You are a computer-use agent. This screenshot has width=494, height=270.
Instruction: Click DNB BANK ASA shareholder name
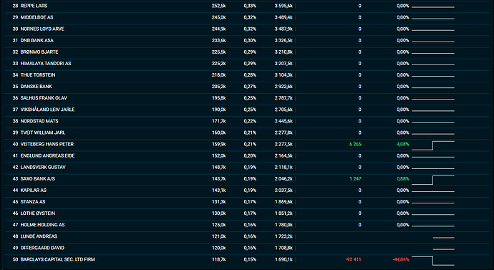(x=37, y=40)
